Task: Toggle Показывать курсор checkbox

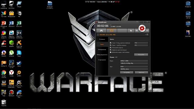Action: (111, 48)
